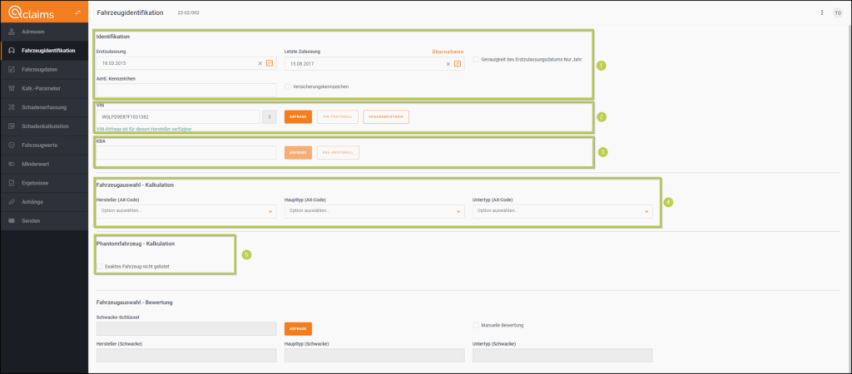Viewport: 852px width, 374px height.
Task: Toggle the Manuelle Bewertung checkbox
Action: (x=475, y=325)
